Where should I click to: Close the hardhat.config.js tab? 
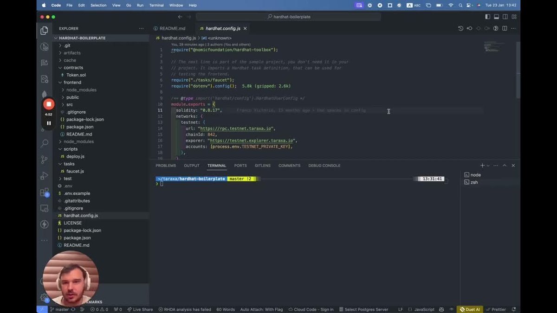point(245,28)
